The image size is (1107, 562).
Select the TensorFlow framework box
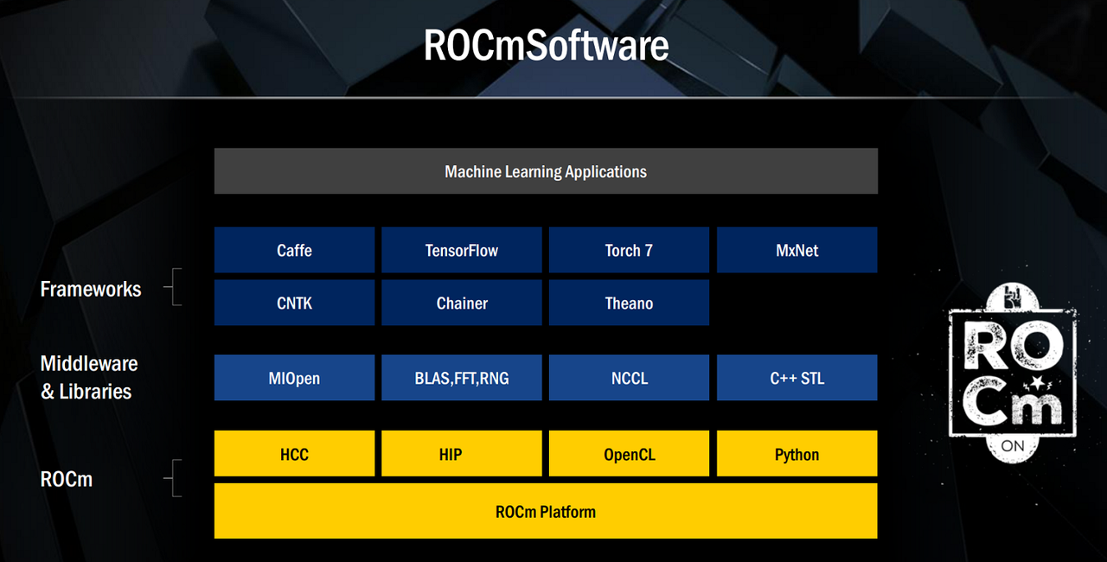point(462,250)
